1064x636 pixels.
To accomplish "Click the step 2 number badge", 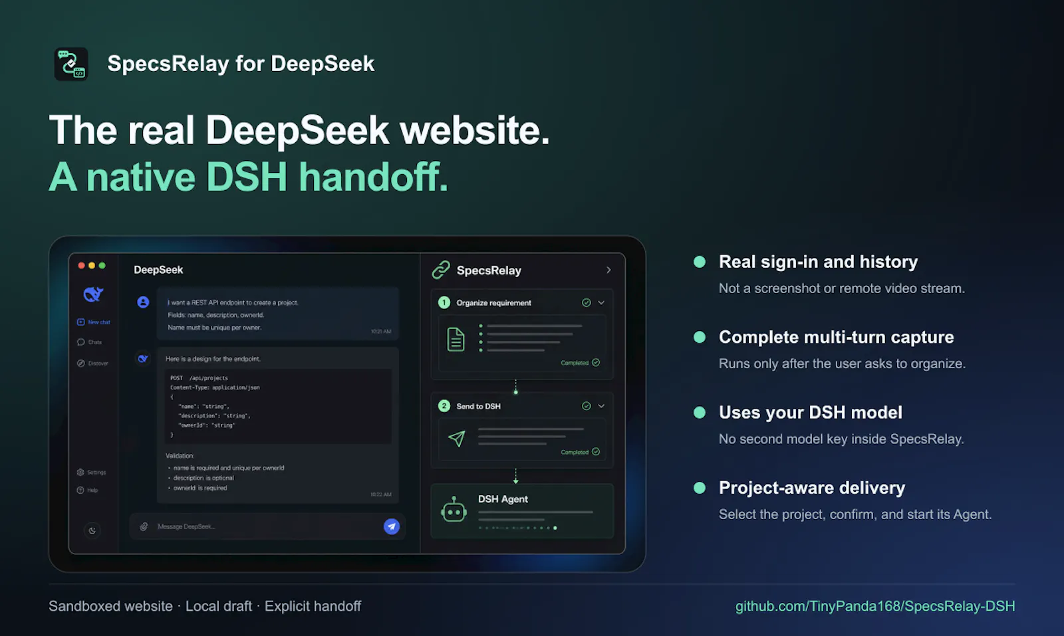I will 444,406.
